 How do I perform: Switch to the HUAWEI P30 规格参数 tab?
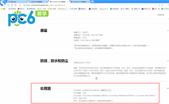tap(79, 2)
